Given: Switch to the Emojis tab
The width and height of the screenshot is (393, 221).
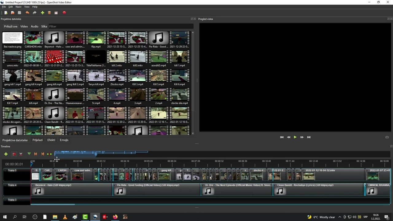Looking at the screenshot, I should click(x=64, y=140).
